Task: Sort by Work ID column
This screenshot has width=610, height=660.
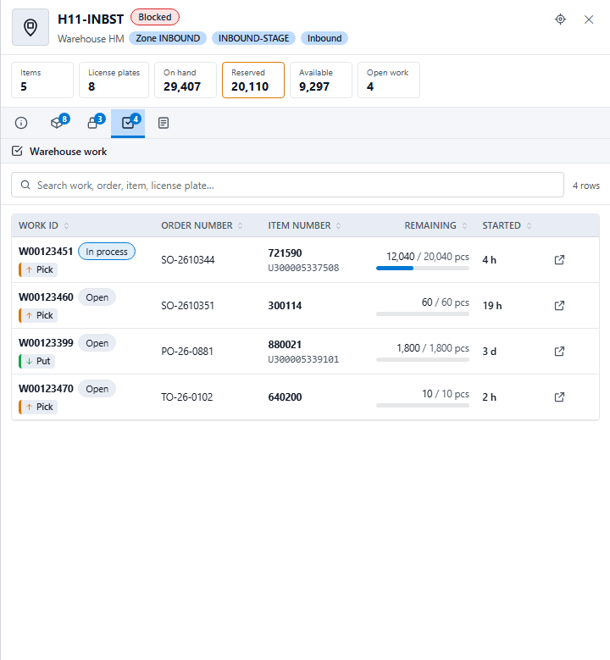Action: (43, 225)
